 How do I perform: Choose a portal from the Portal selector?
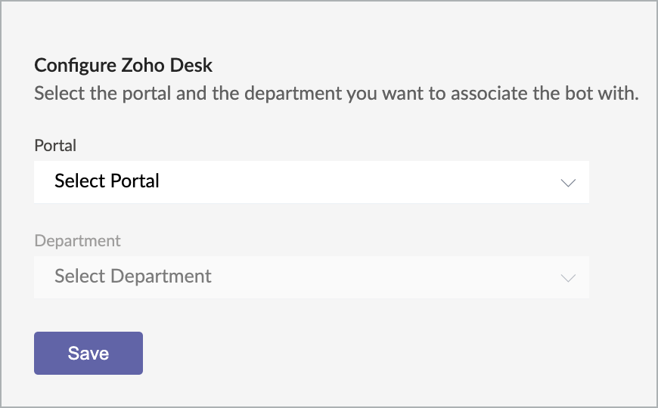click(x=311, y=182)
